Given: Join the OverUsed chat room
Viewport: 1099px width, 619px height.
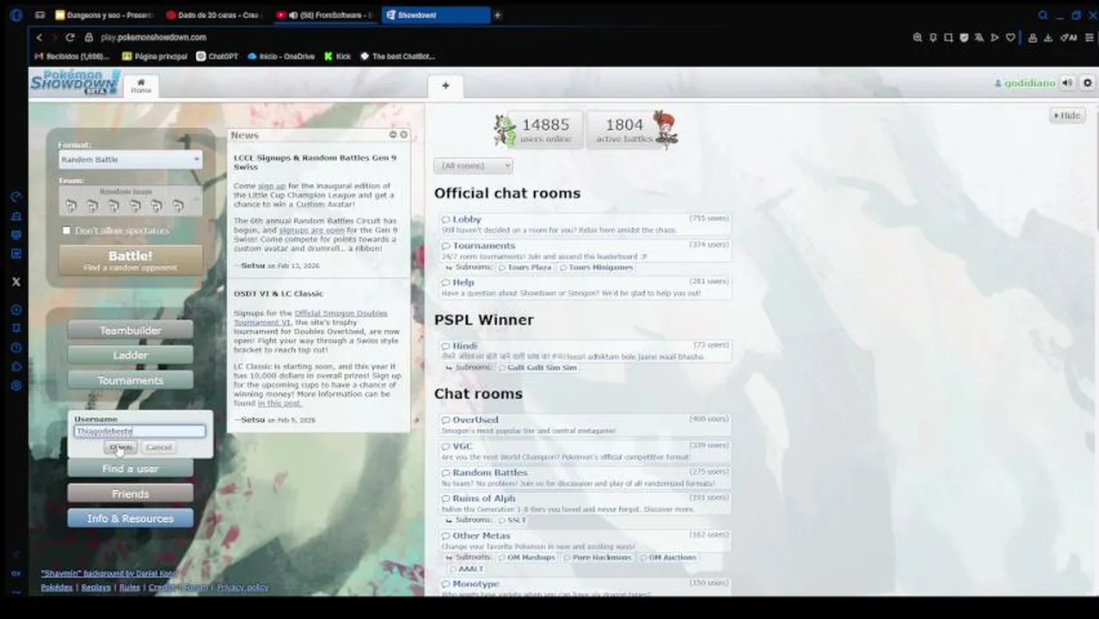Looking at the screenshot, I should pos(585,425).
